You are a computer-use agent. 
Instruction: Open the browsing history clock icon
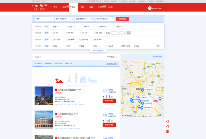tap(168, 121)
